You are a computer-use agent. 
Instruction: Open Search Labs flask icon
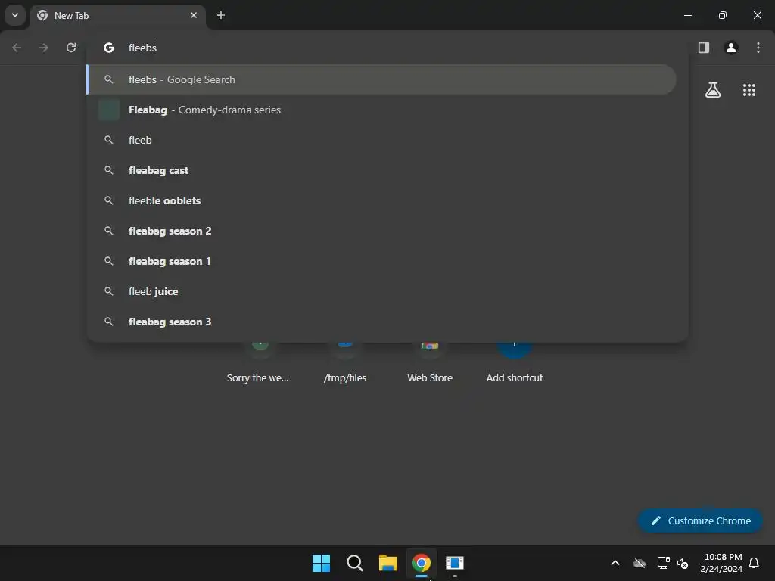point(713,90)
